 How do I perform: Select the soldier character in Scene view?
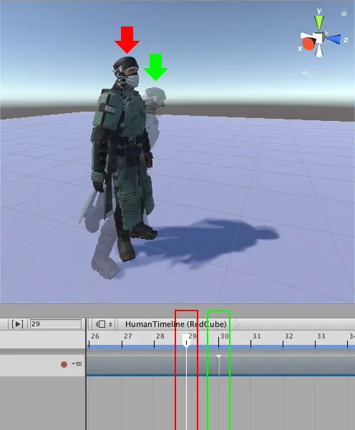(123, 159)
